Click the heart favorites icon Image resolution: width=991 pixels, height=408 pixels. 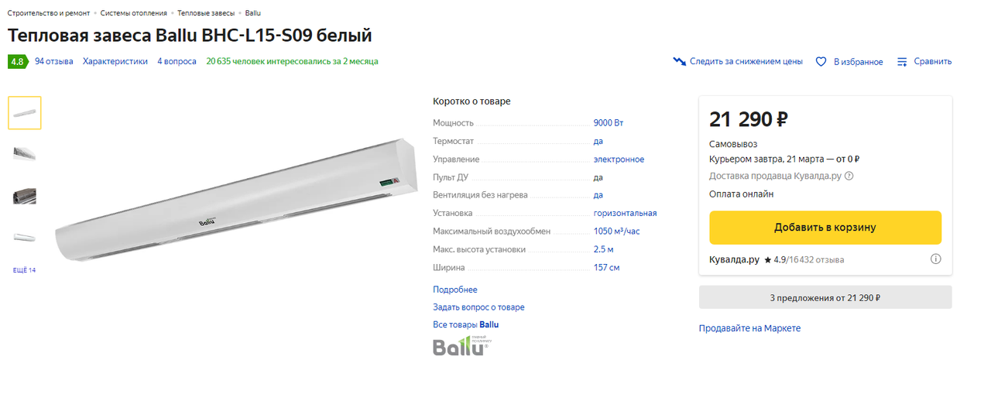[x=821, y=62]
